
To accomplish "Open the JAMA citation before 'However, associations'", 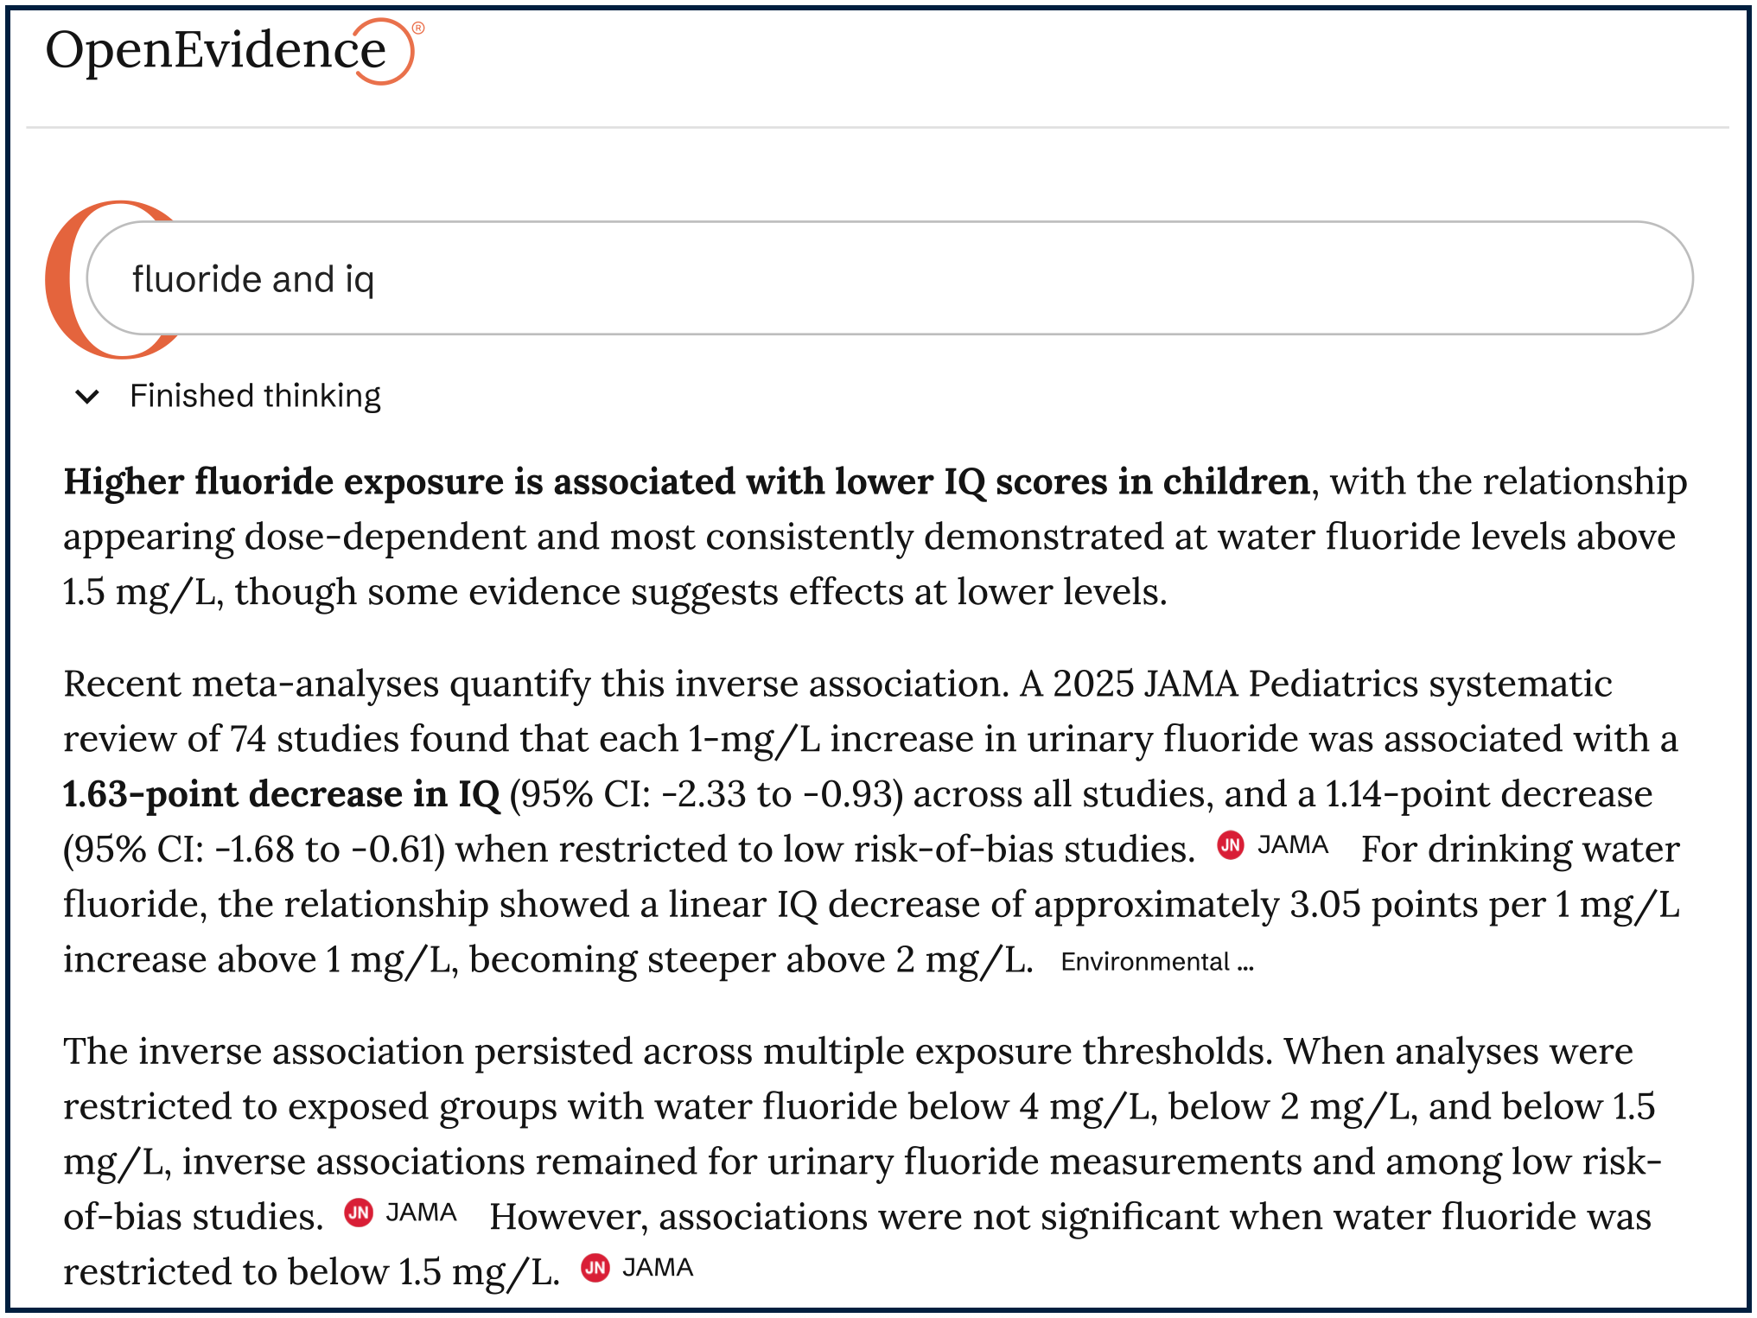I will (421, 1213).
